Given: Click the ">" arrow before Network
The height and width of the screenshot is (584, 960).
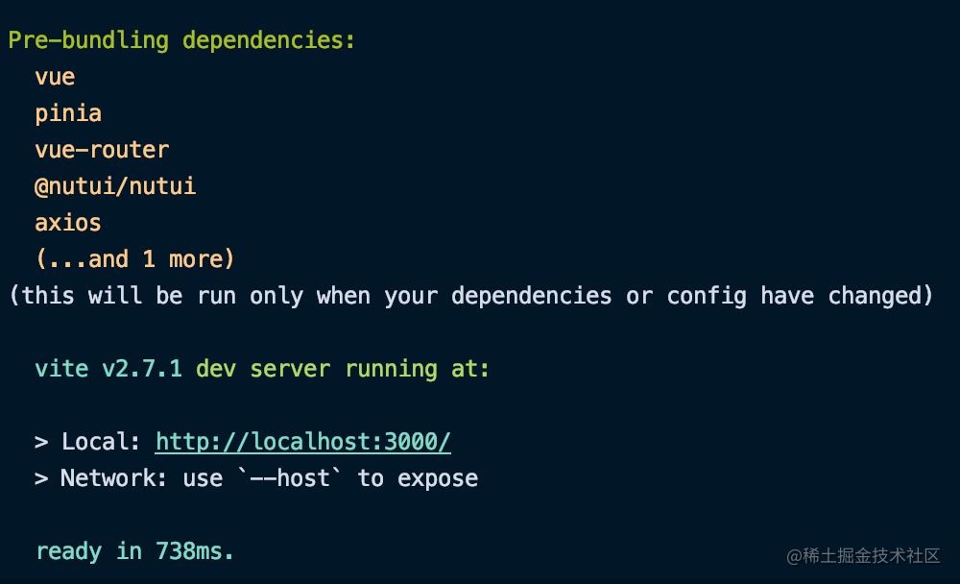Looking at the screenshot, I should (x=41, y=478).
